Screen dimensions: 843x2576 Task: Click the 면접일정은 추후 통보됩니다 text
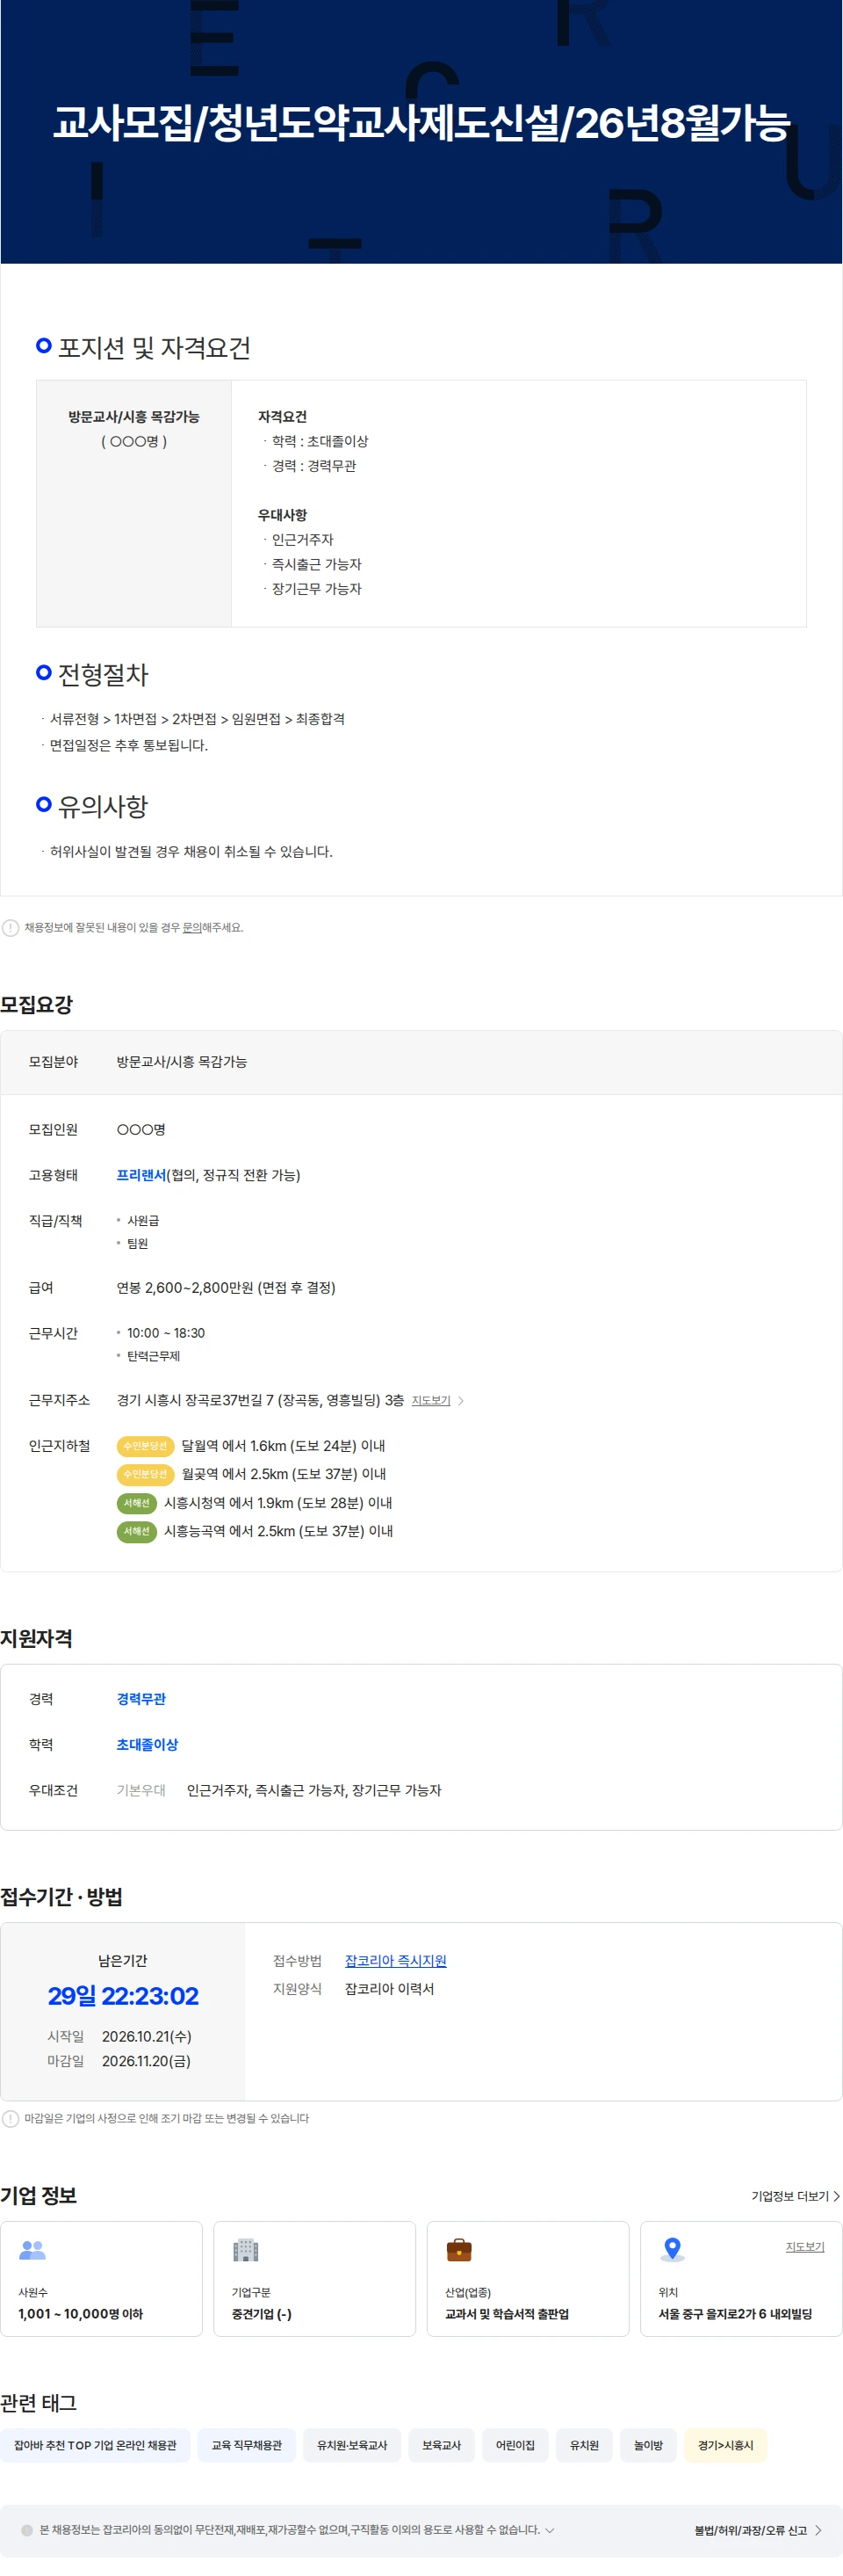(x=129, y=745)
